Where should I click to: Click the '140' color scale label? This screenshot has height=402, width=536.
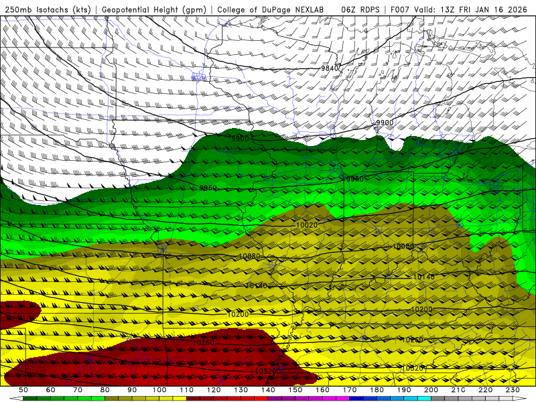point(268,390)
